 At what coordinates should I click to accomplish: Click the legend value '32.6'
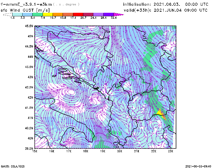(114, 18)
